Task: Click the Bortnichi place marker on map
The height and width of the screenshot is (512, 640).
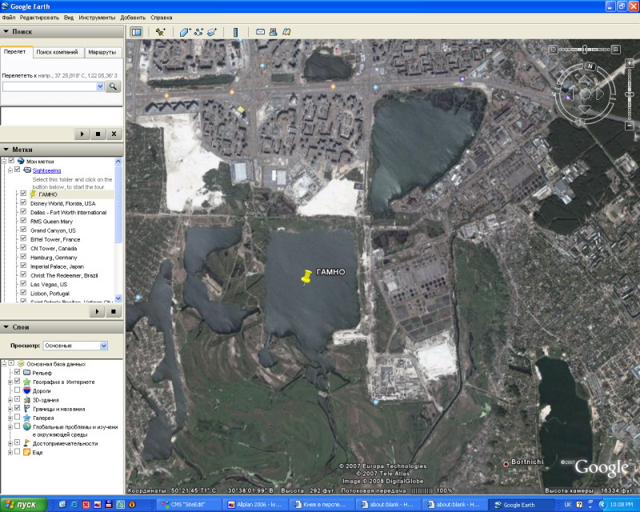Action: coord(506,464)
